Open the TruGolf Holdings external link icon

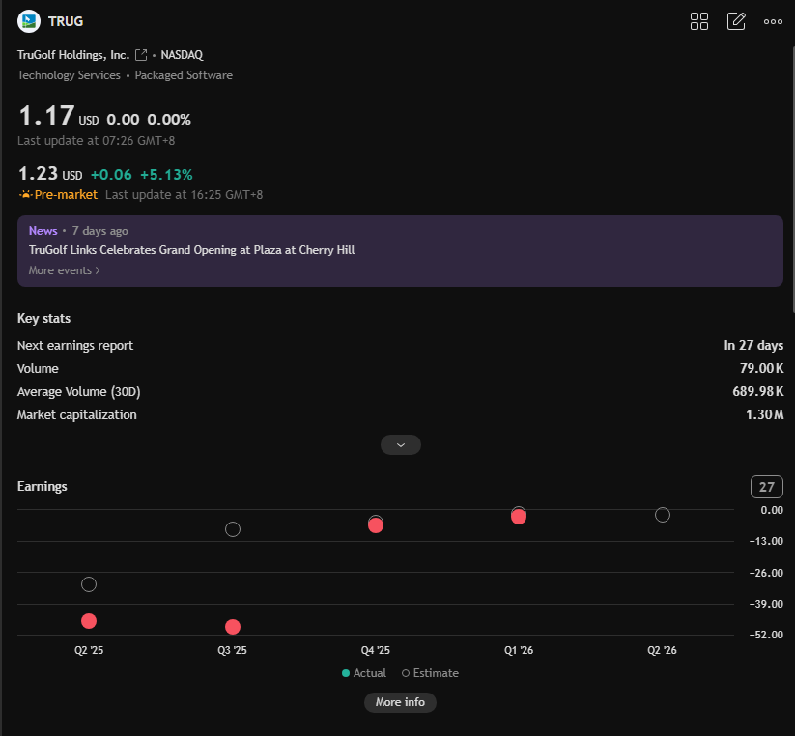tap(141, 55)
